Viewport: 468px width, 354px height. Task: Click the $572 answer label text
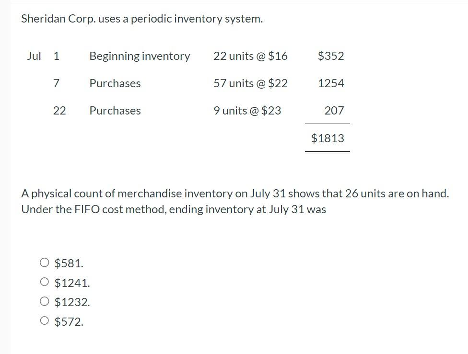[69, 321]
